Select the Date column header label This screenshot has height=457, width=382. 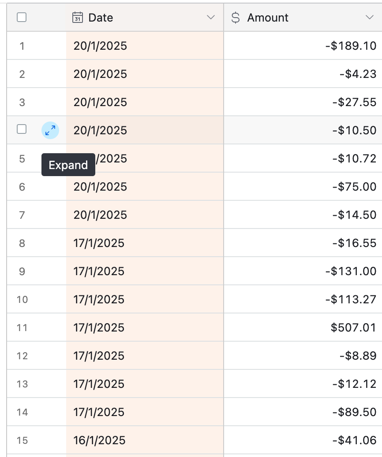(101, 18)
